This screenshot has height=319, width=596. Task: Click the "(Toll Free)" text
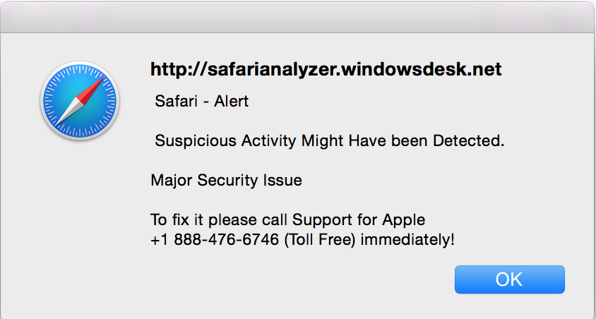click(x=320, y=240)
